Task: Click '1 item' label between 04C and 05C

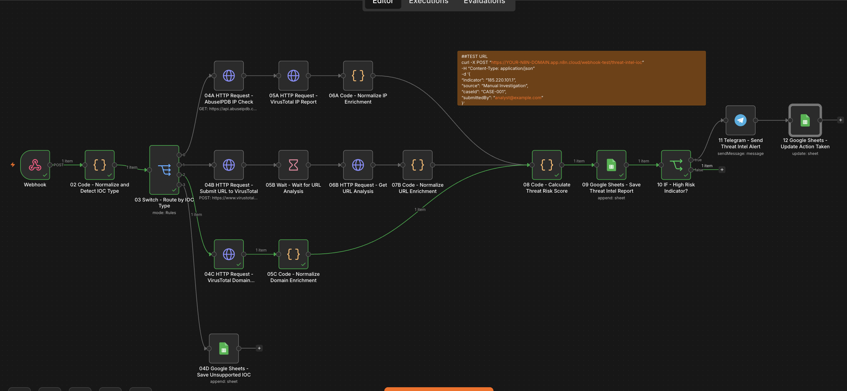Action: point(261,250)
